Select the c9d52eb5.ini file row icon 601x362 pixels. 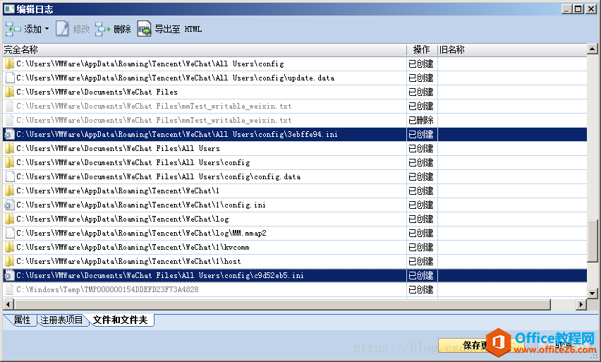coord(9,275)
